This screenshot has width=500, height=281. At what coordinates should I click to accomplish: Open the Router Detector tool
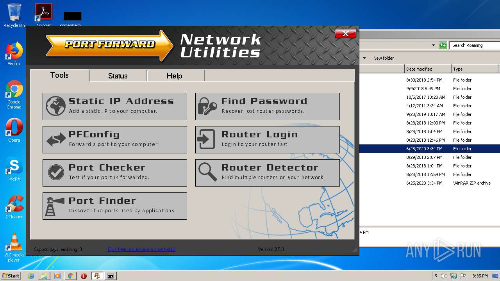click(x=268, y=173)
